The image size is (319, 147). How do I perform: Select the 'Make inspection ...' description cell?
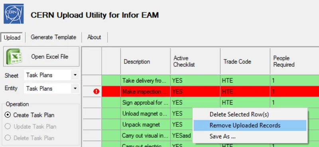[x=146, y=91]
